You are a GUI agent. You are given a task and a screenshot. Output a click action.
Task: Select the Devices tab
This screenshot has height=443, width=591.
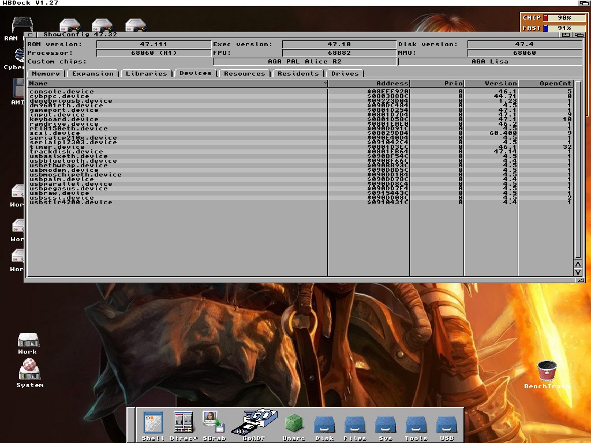pyautogui.click(x=196, y=73)
